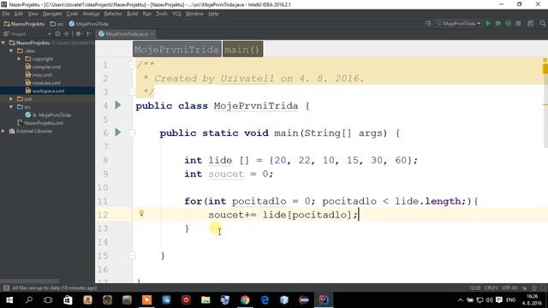Fold the main method at line 6
The image size is (548, 308).
pyautogui.click(x=132, y=133)
